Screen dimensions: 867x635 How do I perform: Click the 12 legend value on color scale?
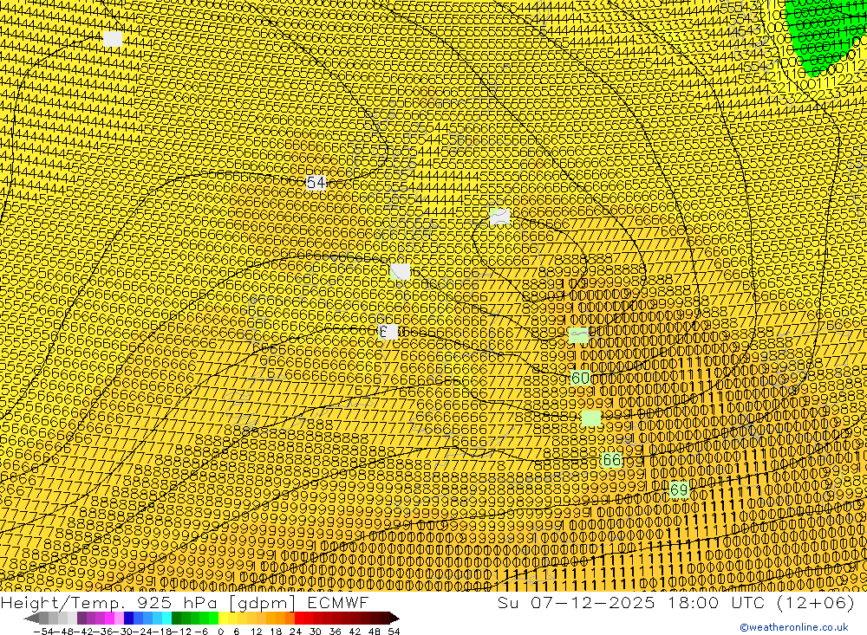click(x=256, y=632)
